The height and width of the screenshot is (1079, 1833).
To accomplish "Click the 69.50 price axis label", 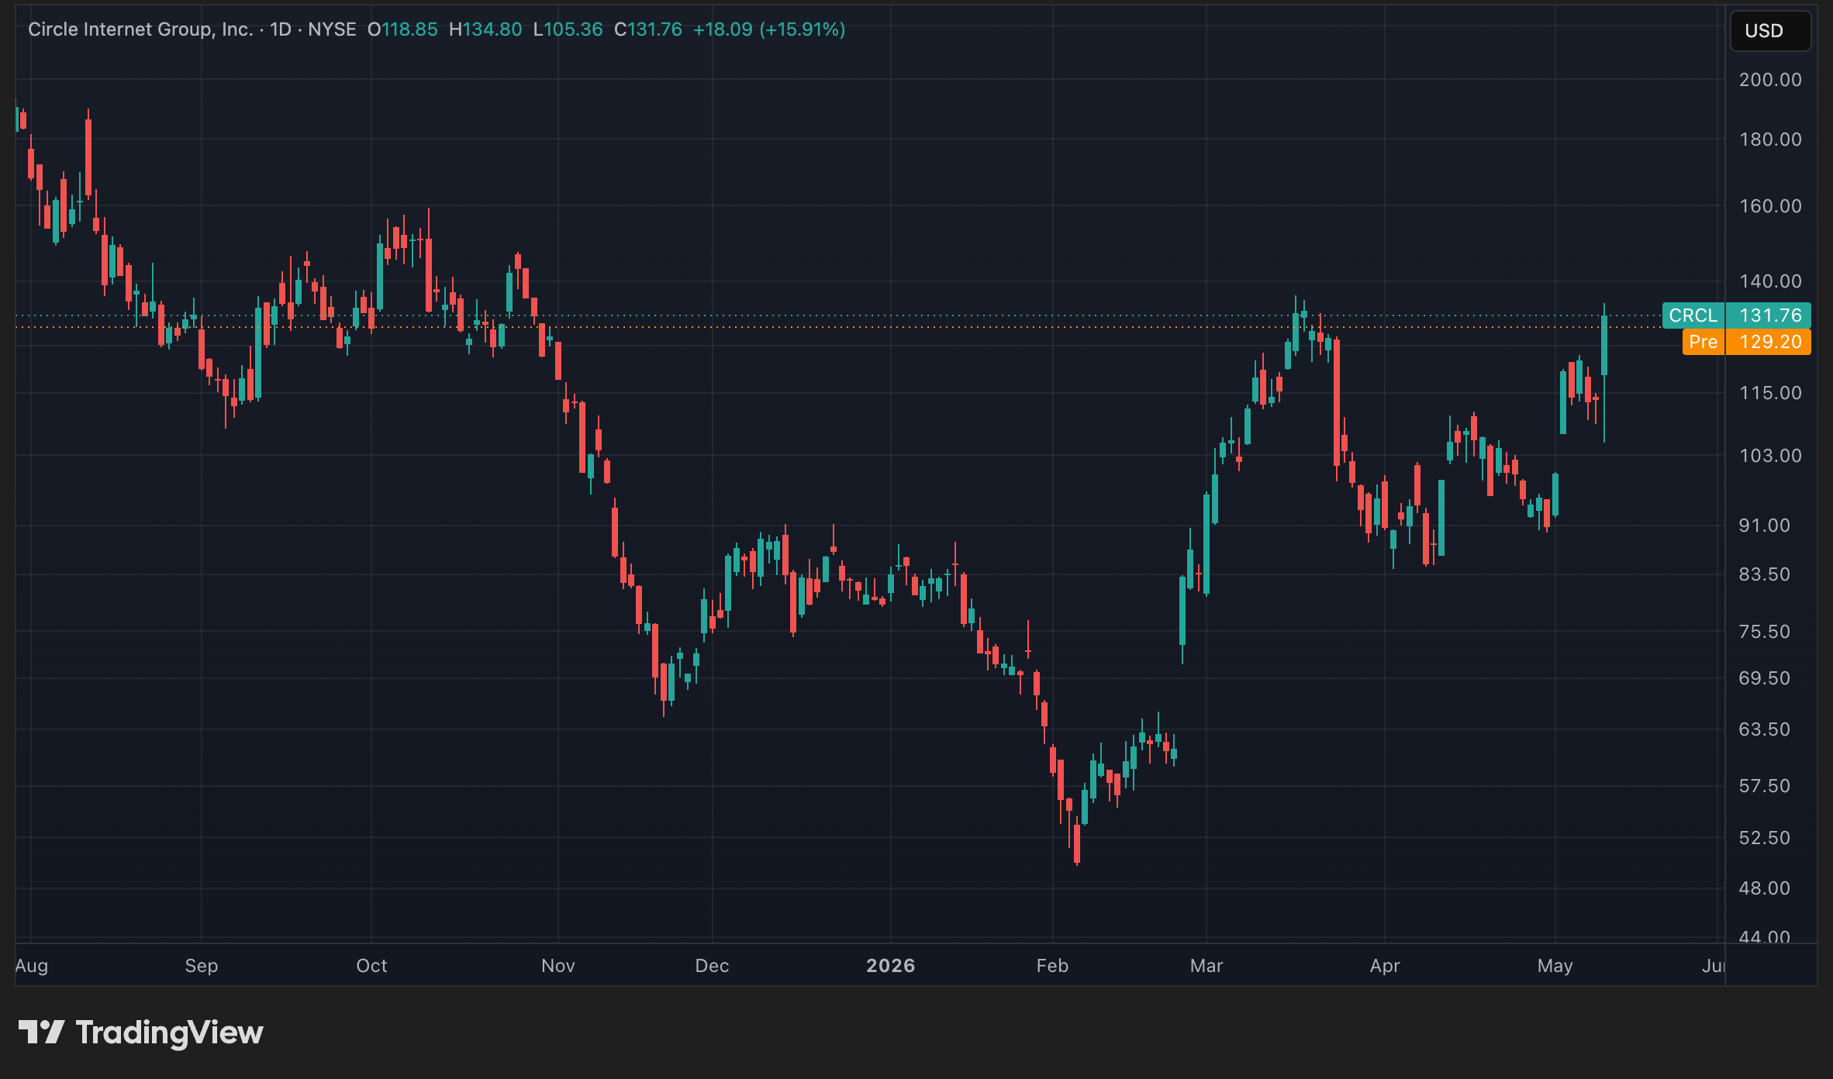I will [1765, 678].
